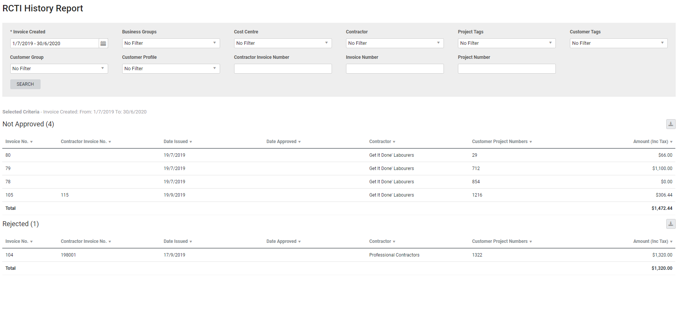The width and height of the screenshot is (678, 318).
Task: Sort Not Approved by Contractor Invoice No.
Action: pos(86,142)
